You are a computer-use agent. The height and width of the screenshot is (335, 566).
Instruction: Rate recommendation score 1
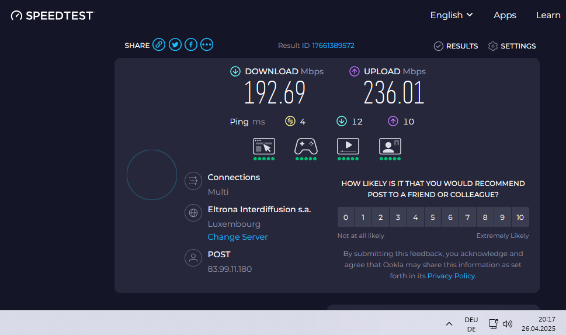pos(363,217)
